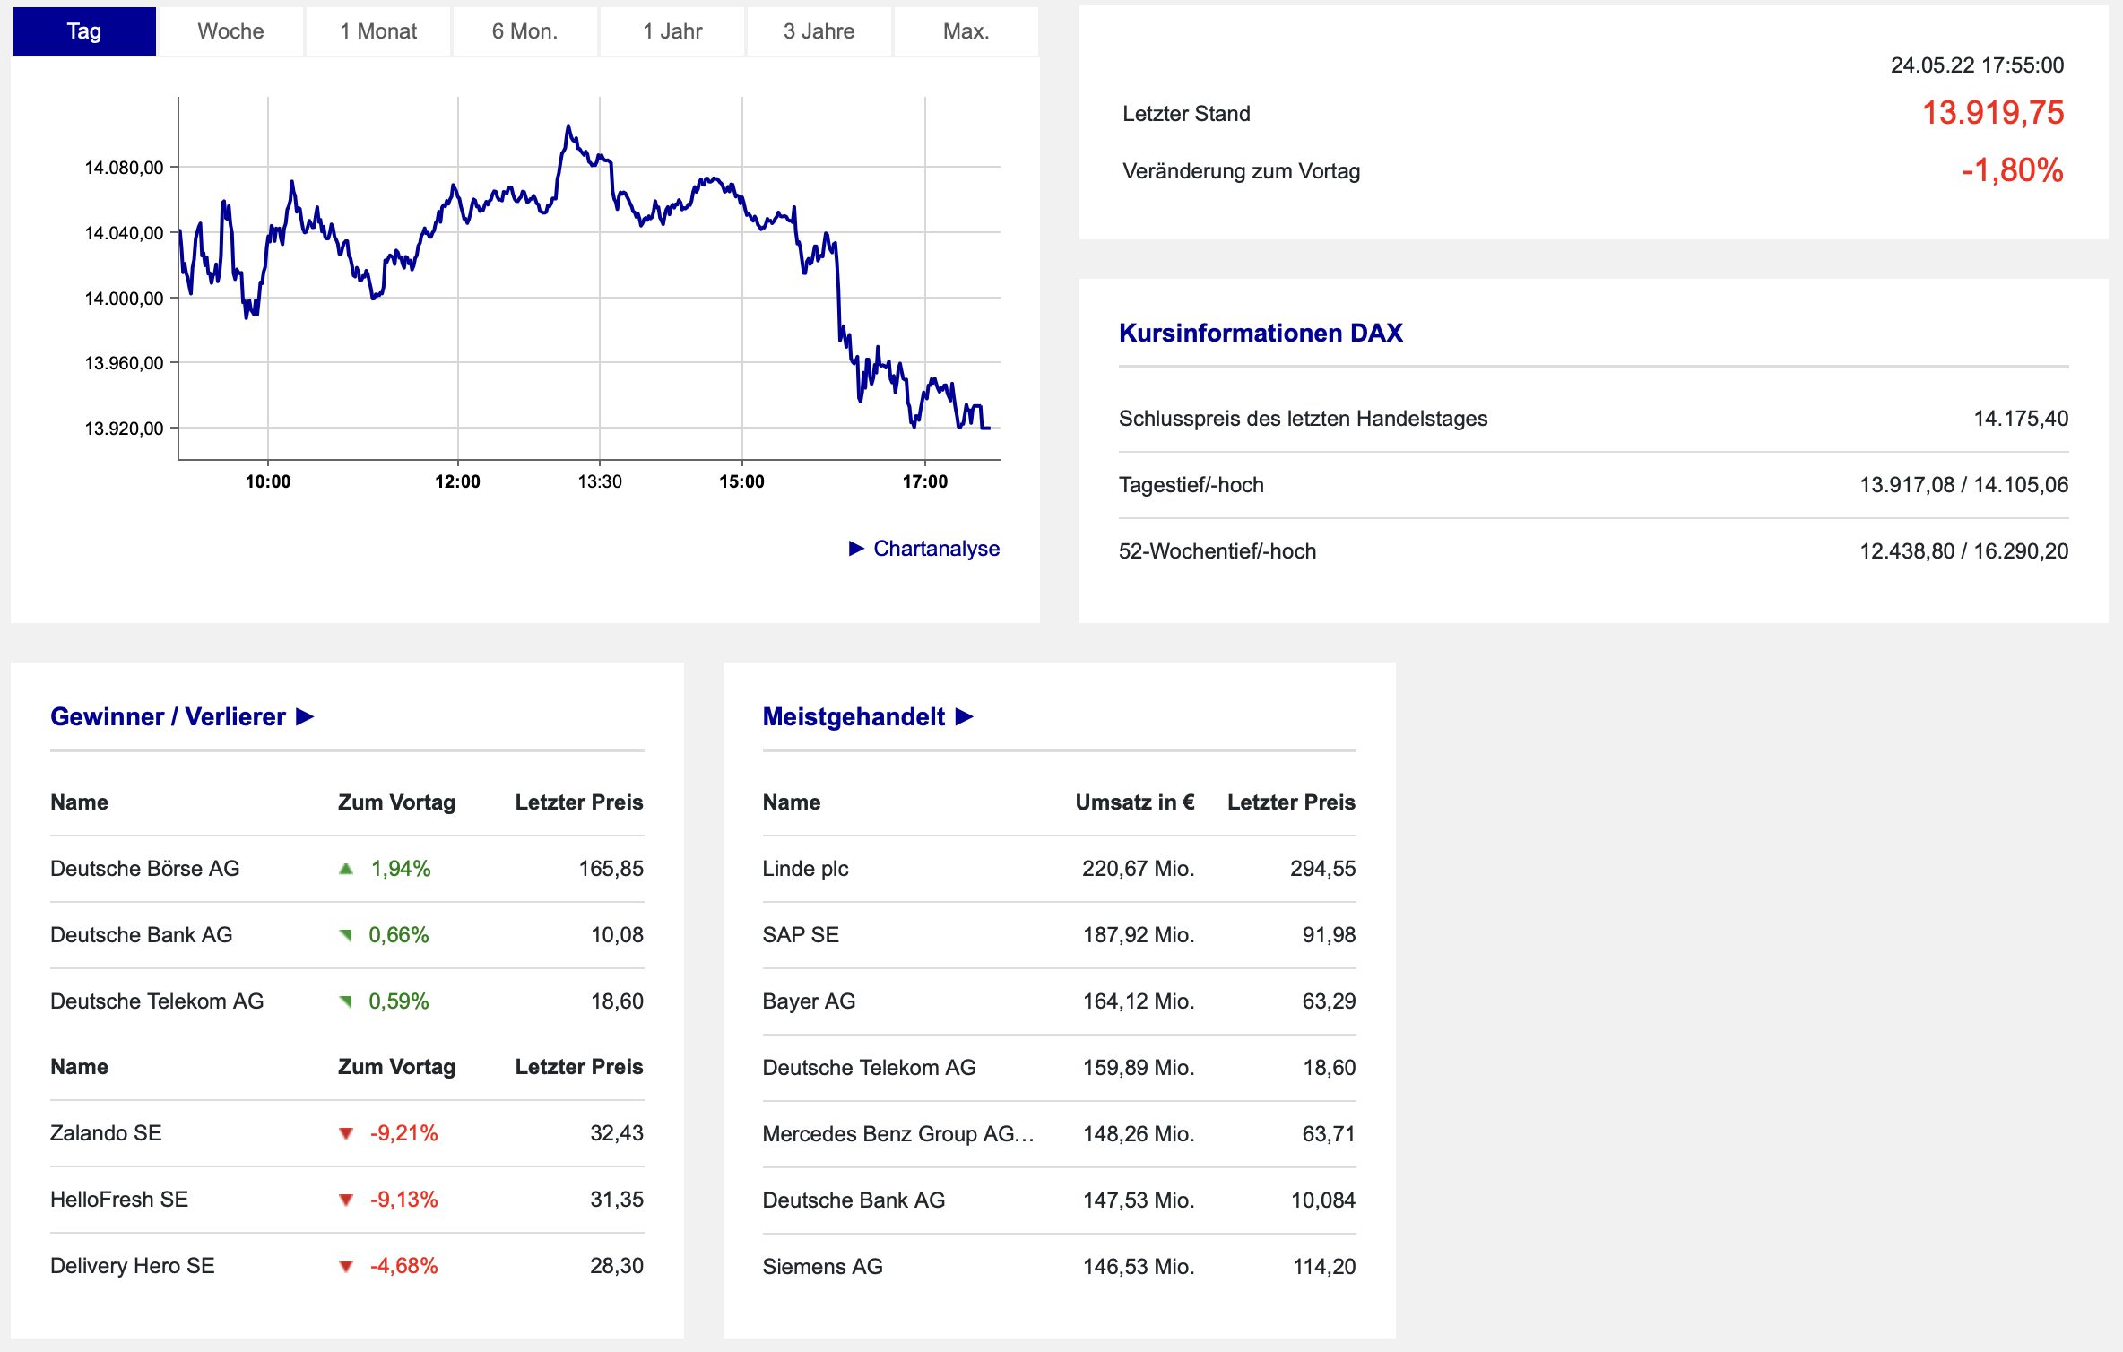
Task: Click the 15:00 time axis label
Action: tap(742, 481)
